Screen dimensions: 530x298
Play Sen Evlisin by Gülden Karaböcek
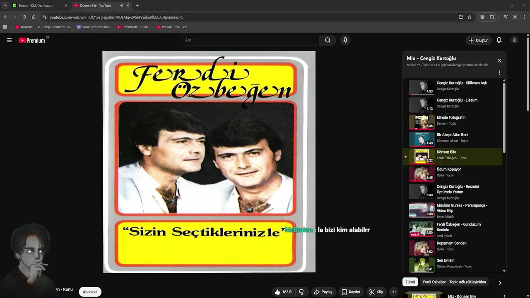[x=453, y=264]
